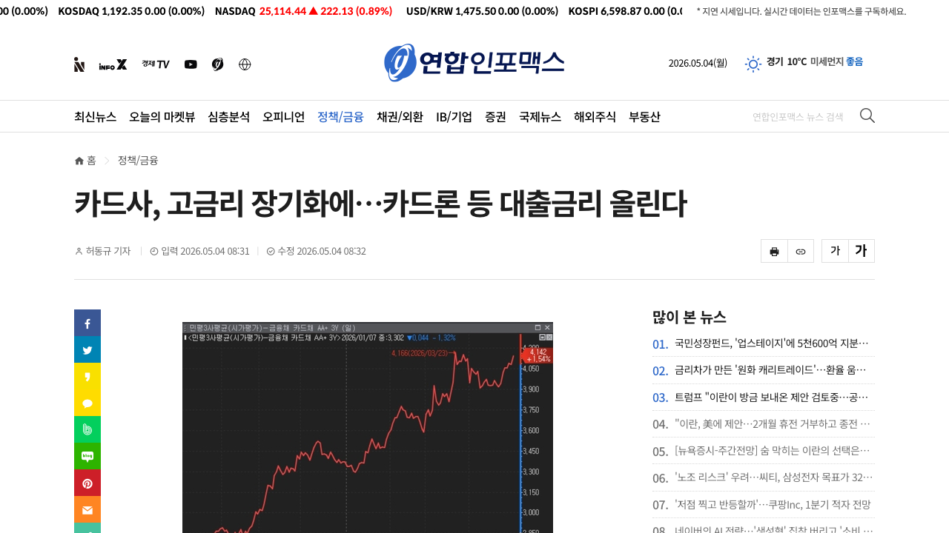The height and width of the screenshot is (533, 949).
Task: Open the 경제 TV link
Action: pyautogui.click(x=156, y=64)
